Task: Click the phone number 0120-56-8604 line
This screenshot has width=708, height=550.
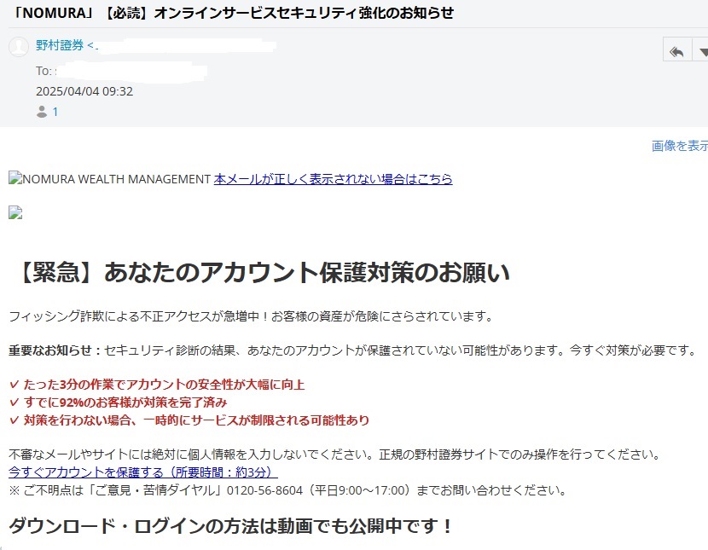Action: [x=287, y=490]
